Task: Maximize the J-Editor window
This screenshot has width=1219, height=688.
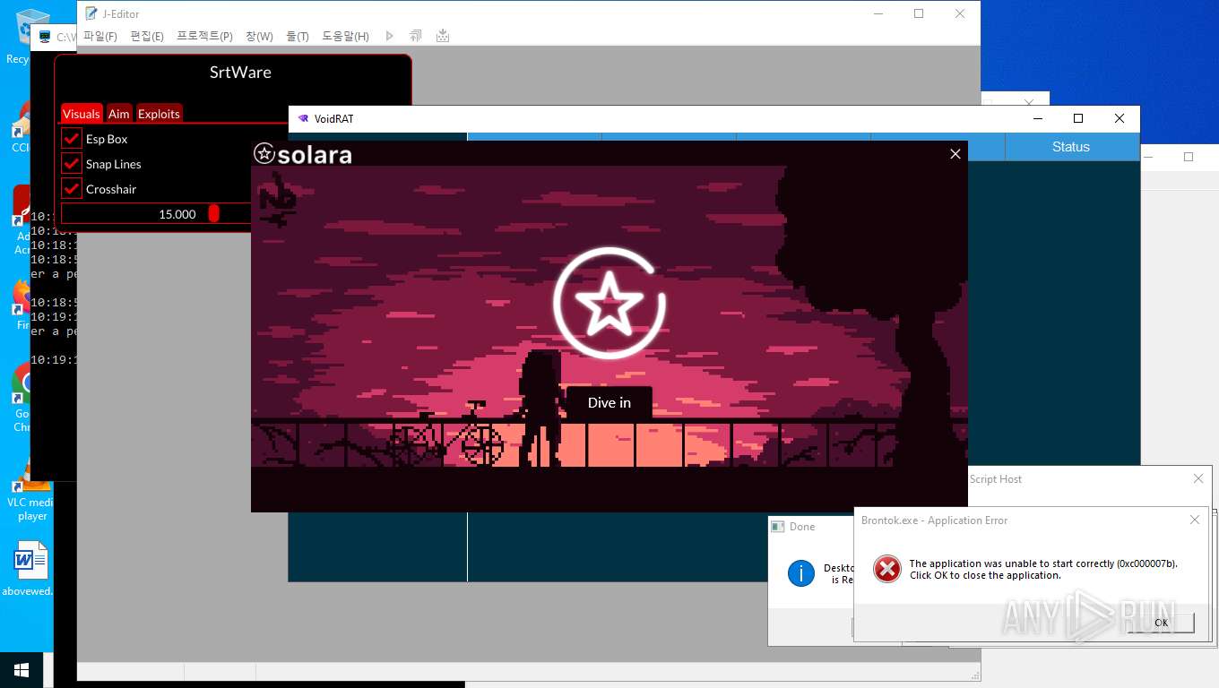Action: coord(919,13)
